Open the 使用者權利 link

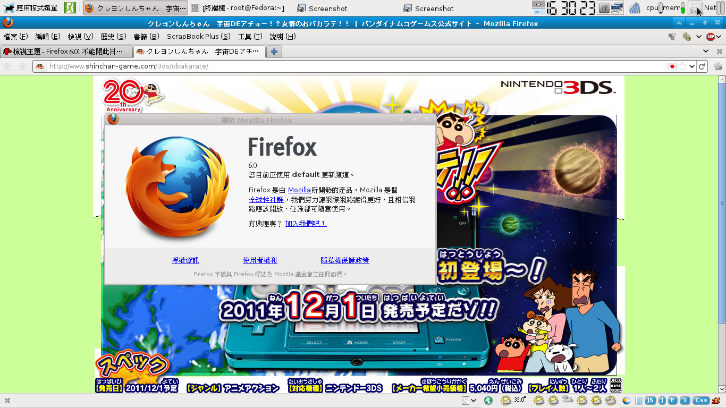click(x=260, y=260)
